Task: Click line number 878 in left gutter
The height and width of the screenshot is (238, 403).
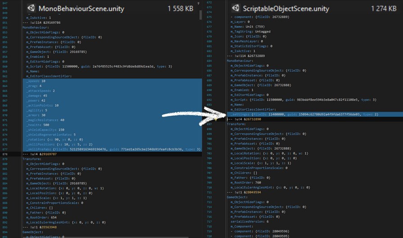Action: (x=6, y=154)
